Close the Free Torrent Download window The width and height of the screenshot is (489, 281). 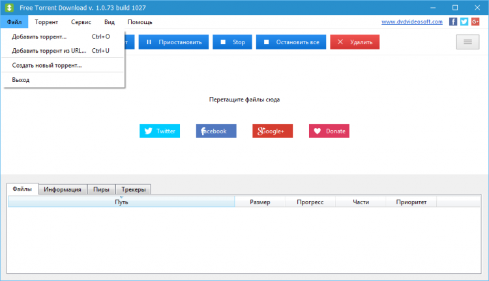pyautogui.click(x=477, y=8)
